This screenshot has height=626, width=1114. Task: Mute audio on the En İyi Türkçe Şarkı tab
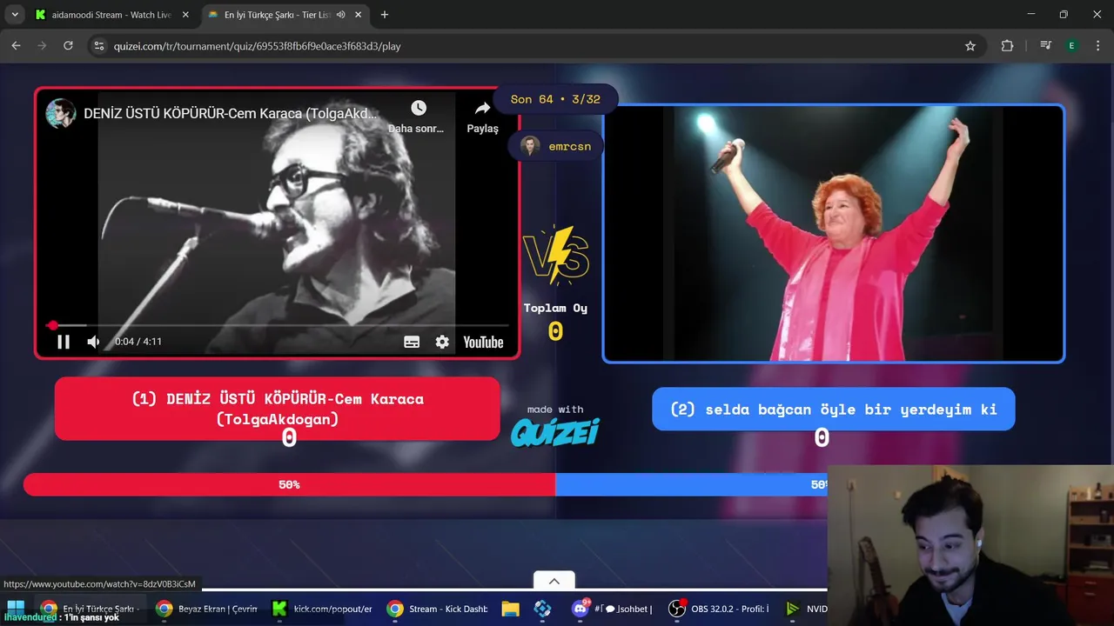(340, 15)
